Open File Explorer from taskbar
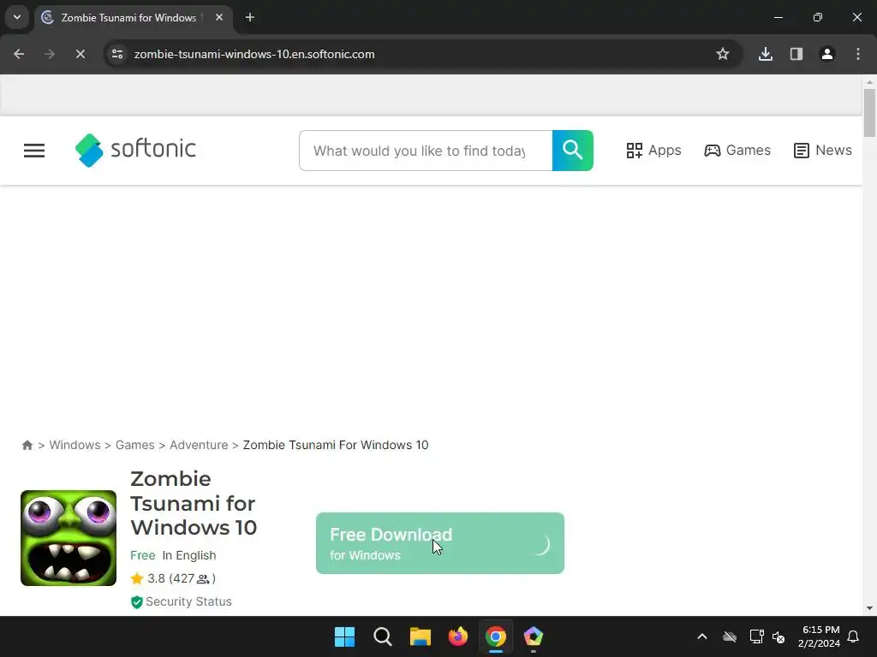The image size is (877, 657). pyautogui.click(x=420, y=636)
